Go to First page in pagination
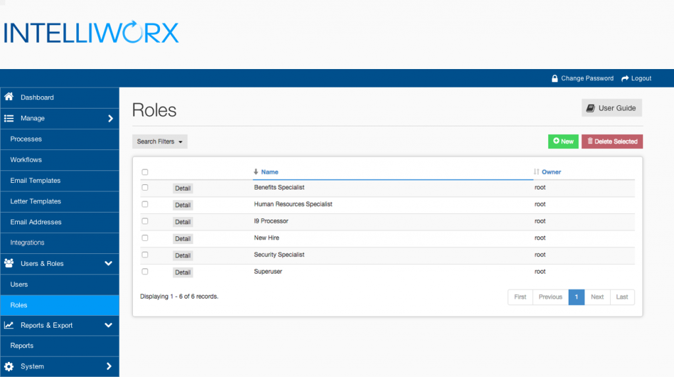This screenshot has height=377, width=674. (x=520, y=297)
